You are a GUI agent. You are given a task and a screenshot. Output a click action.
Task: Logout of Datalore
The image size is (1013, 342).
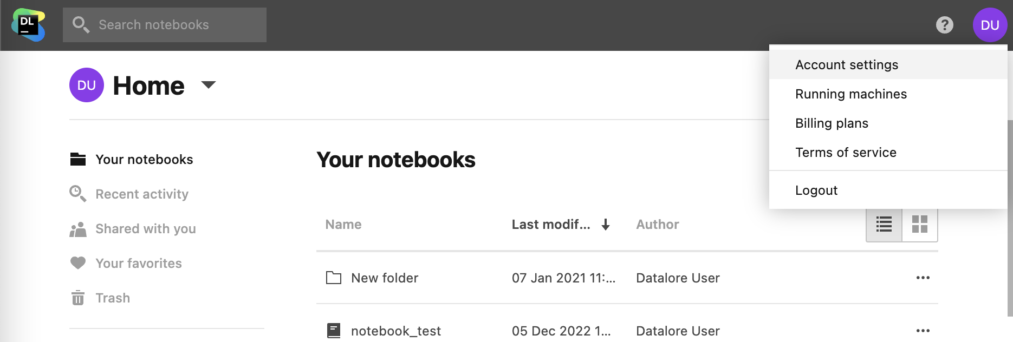tap(816, 190)
